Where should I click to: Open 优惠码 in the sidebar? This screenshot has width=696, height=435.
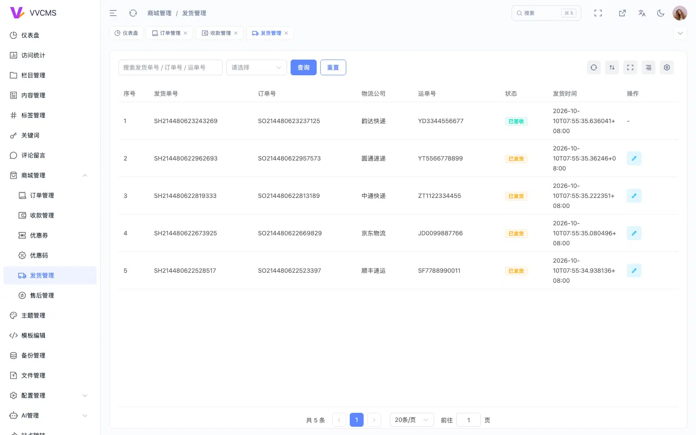pyautogui.click(x=50, y=255)
